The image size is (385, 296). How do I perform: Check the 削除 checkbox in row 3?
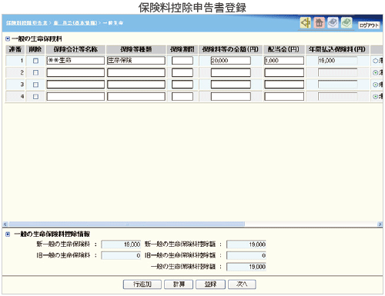click(x=35, y=85)
